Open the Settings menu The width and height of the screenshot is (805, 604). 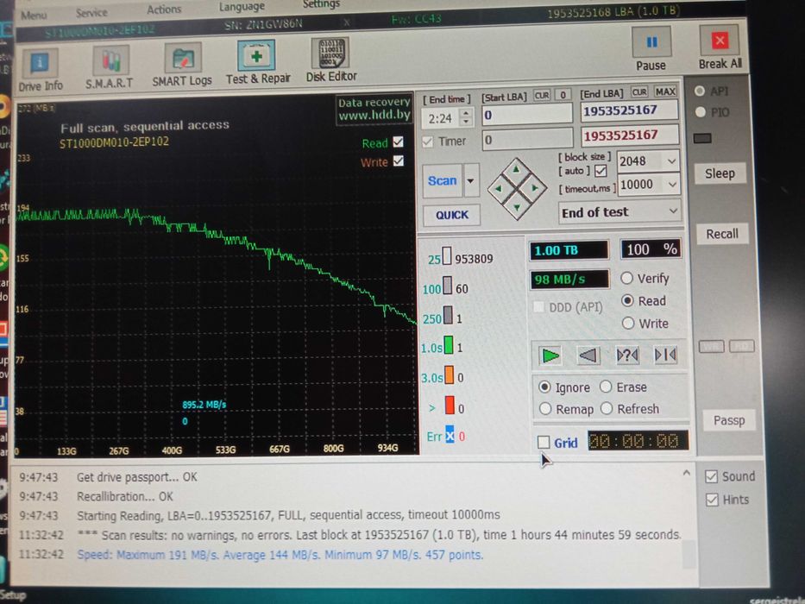[x=321, y=4]
